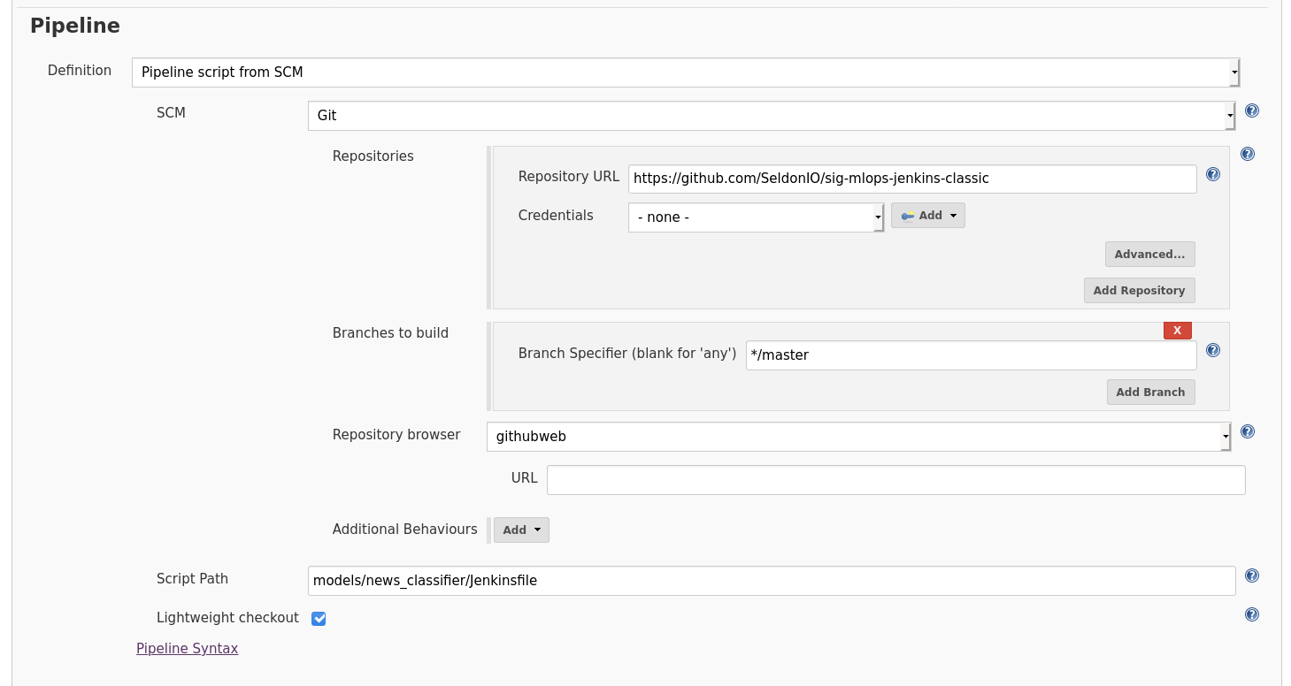This screenshot has height=686, width=1291.
Task: Click help icon for Repository browser
Action: pos(1247,432)
